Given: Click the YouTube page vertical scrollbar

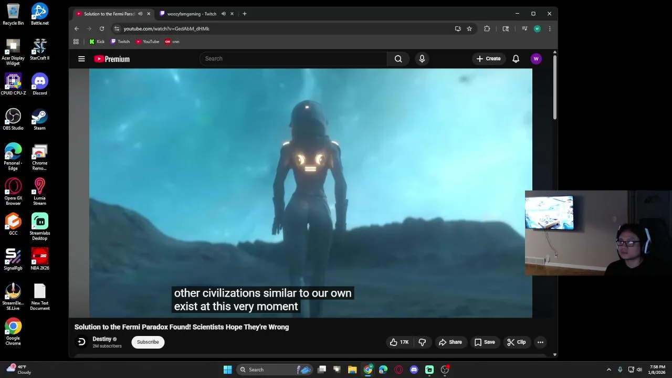Looking at the screenshot, I should (x=555, y=87).
